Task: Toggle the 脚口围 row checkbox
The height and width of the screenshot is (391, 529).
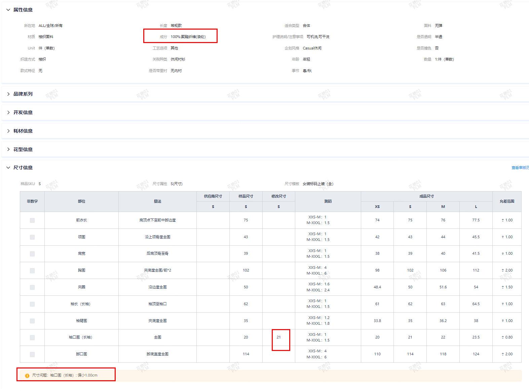Action: [32, 354]
